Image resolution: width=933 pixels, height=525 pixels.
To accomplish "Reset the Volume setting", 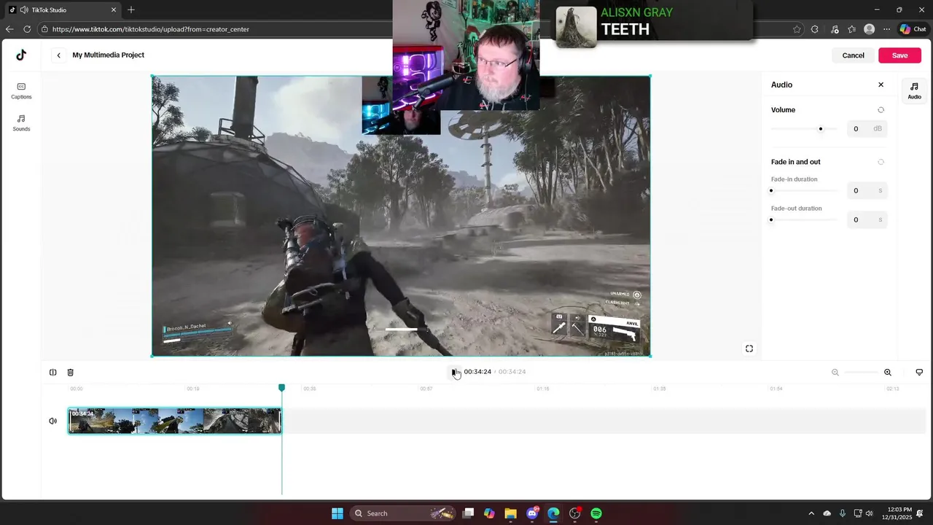I will click(881, 110).
